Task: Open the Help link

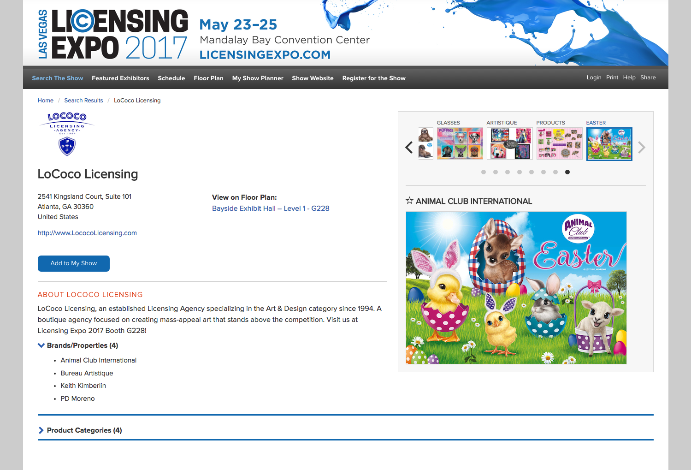Action: [x=629, y=77]
